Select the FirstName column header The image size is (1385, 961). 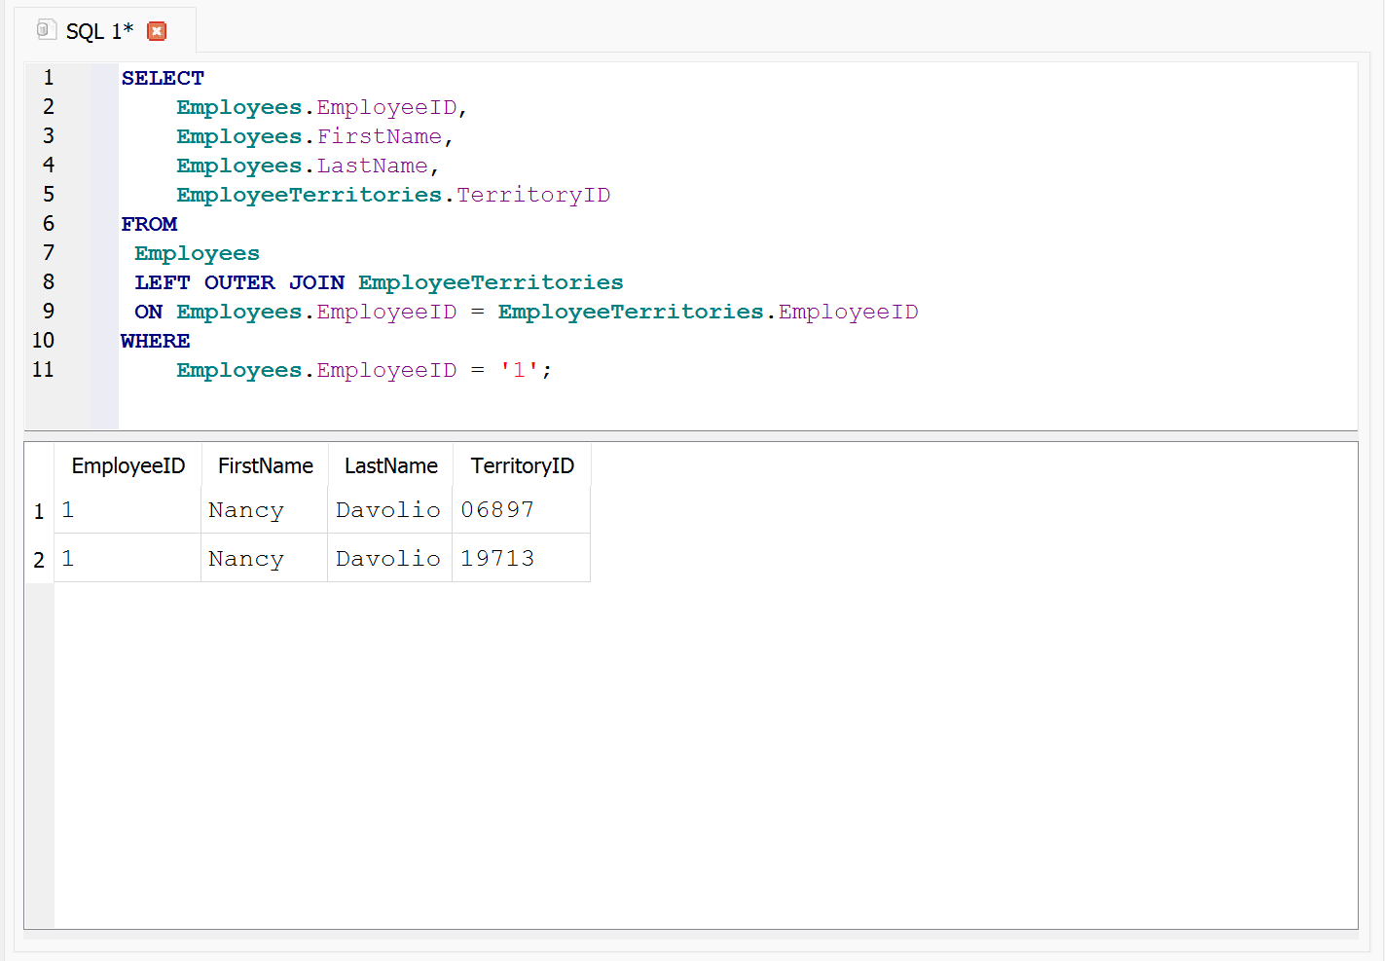(265, 465)
